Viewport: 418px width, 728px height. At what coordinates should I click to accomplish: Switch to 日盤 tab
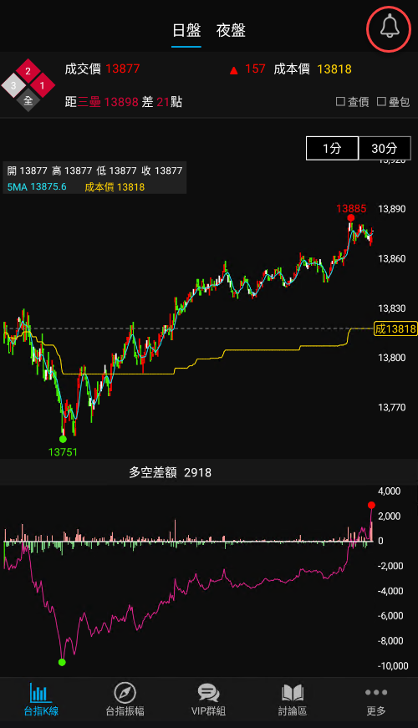coord(186,31)
